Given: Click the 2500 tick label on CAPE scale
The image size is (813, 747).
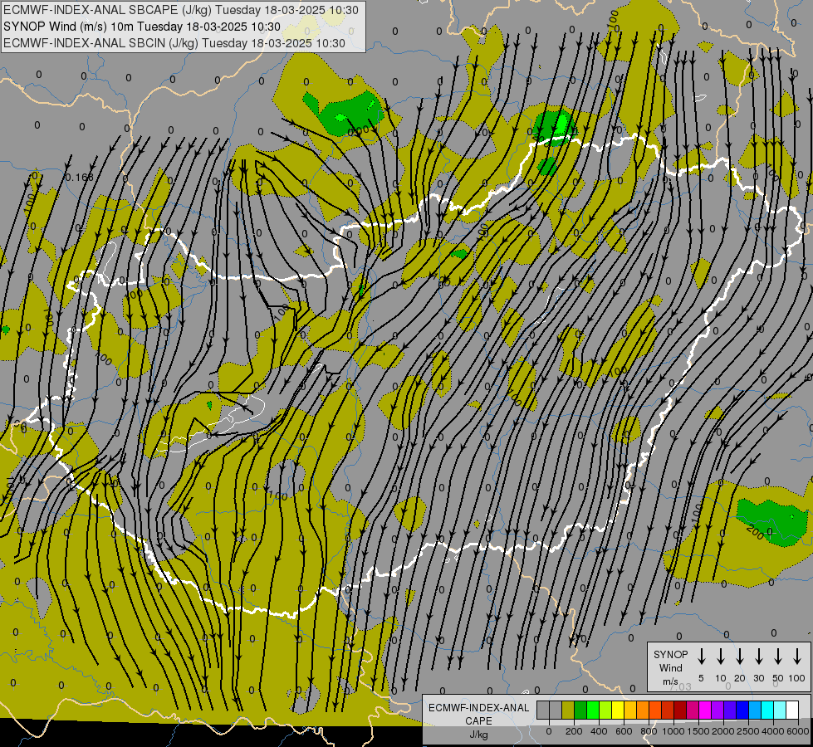Looking at the screenshot, I should pos(748,731).
